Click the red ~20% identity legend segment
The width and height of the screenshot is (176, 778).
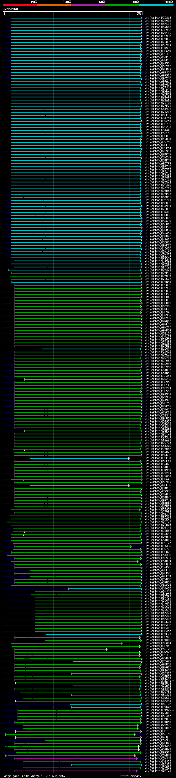[20, 5]
